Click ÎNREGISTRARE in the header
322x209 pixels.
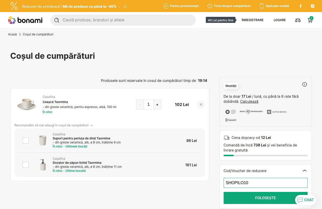tap(253, 20)
